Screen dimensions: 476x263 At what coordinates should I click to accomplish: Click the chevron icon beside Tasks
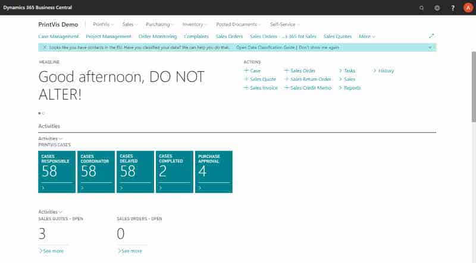point(340,71)
